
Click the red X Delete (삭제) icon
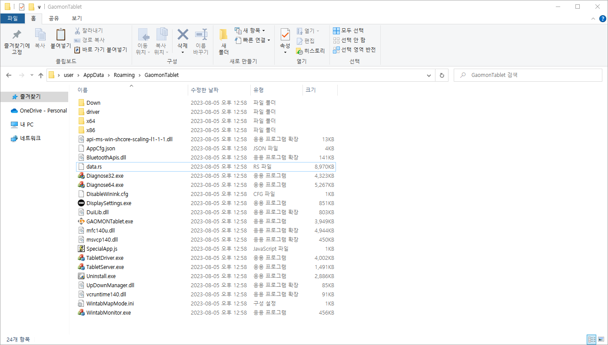[x=183, y=35]
